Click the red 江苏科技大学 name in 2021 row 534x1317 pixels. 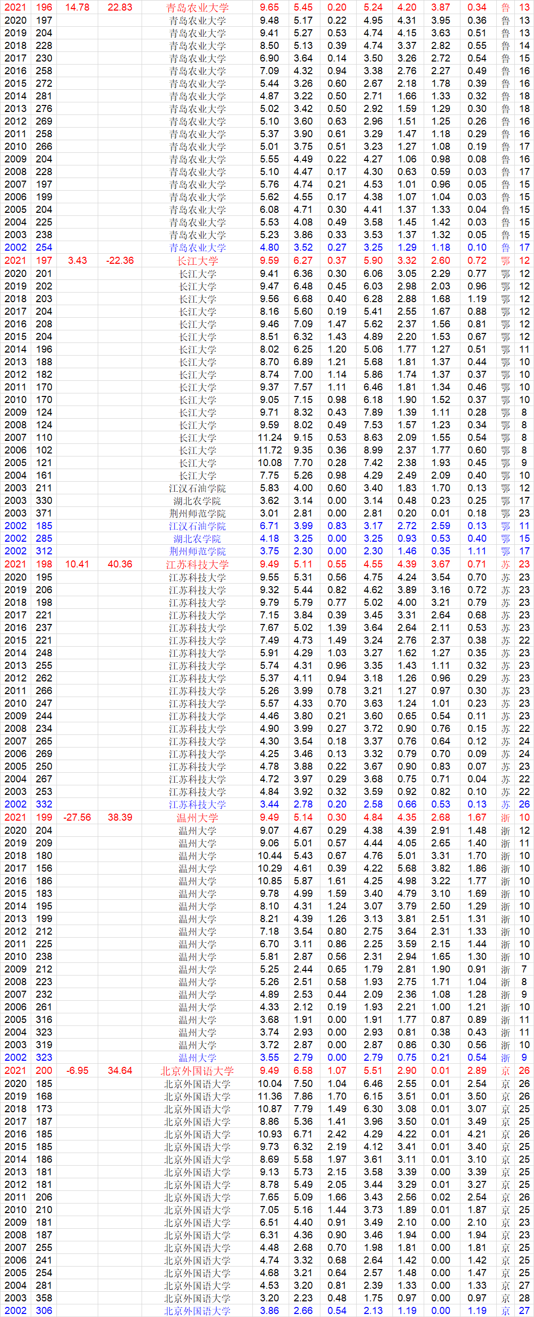pyautogui.click(x=197, y=564)
